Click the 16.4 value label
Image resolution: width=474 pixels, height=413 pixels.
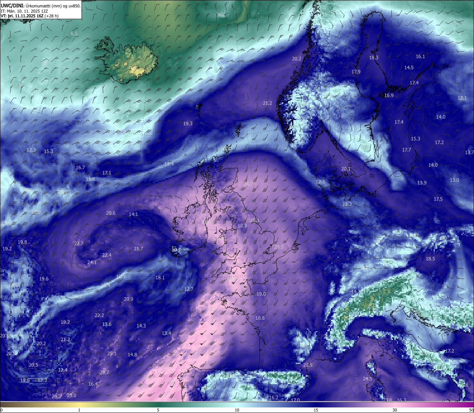coord(93,384)
